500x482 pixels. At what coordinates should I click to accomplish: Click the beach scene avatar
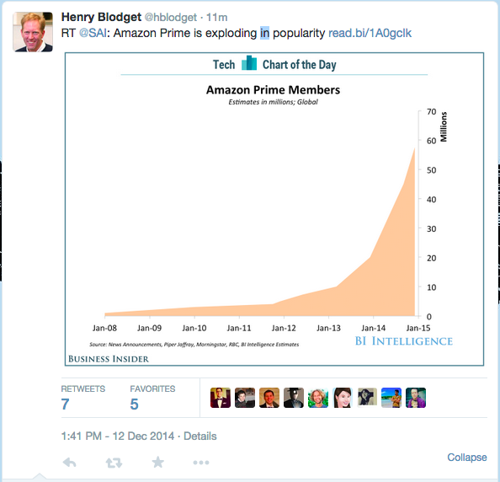[391, 398]
